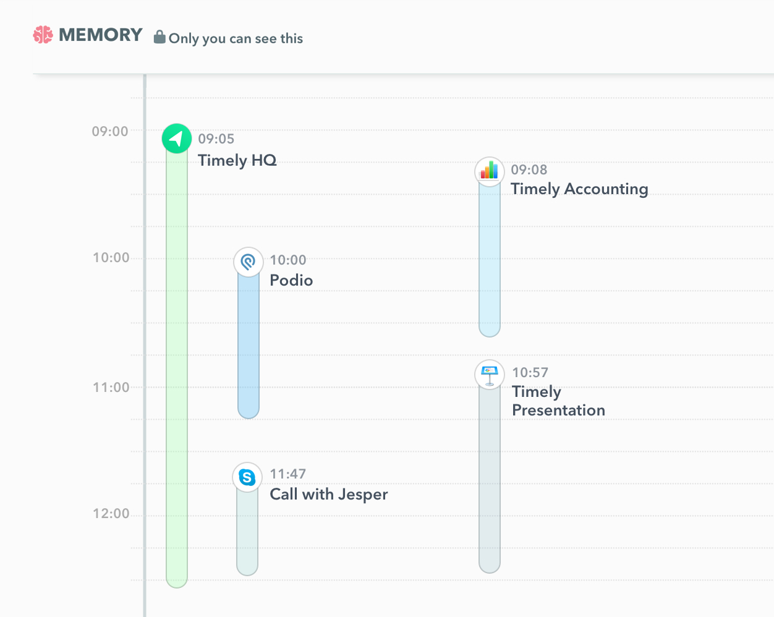Open the Call with Jesper entry label

point(329,495)
